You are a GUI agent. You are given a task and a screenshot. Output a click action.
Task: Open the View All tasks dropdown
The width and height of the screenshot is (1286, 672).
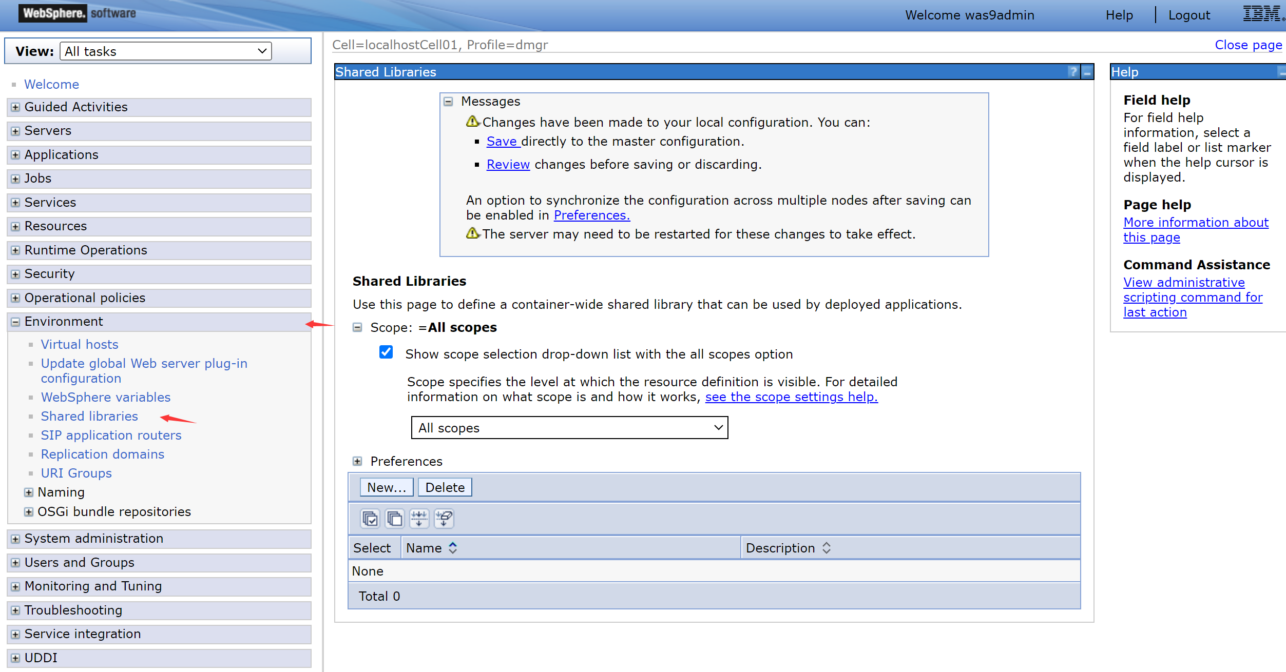pyautogui.click(x=166, y=51)
